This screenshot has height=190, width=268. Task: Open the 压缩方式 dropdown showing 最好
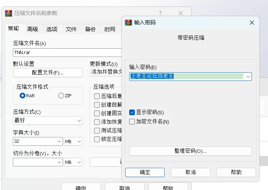pyautogui.click(x=48, y=121)
